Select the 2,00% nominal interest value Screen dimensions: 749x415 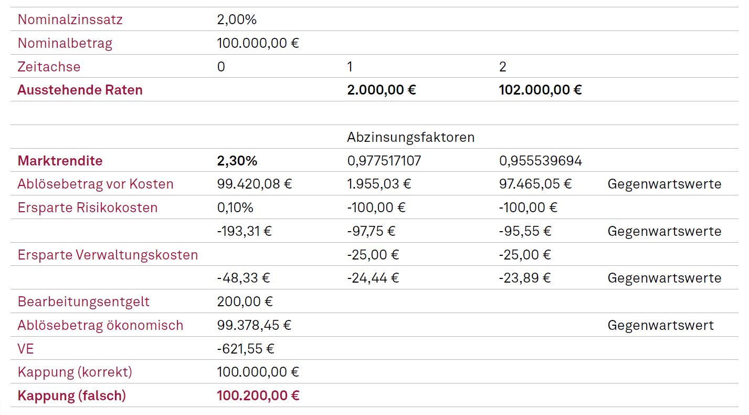point(237,20)
